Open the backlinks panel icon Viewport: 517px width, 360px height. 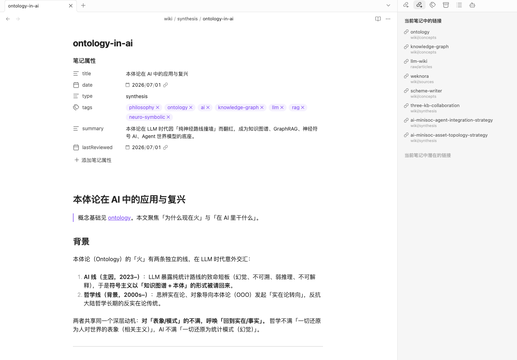tap(406, 5)
